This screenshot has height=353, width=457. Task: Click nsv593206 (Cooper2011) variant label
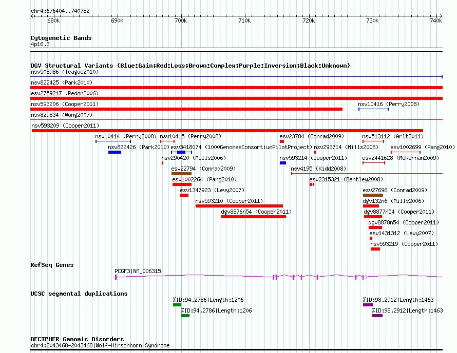click(65, 104)
